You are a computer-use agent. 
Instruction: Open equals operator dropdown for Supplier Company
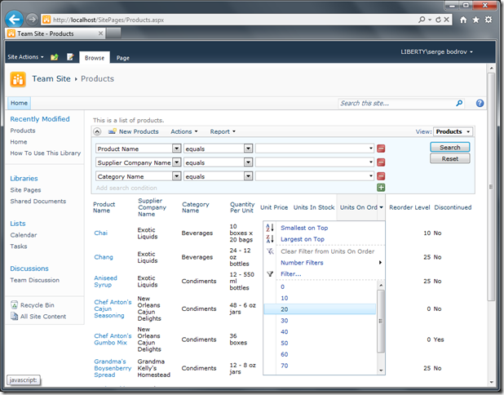(248, 162)
